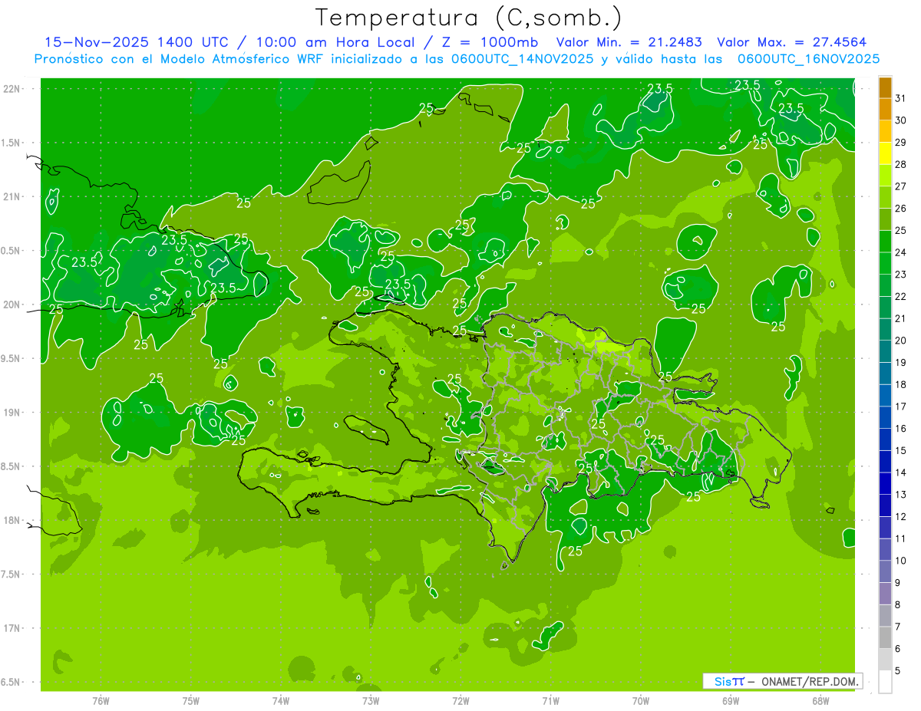This screenshot has width=921, height=711.
Task: Click the teal legend swatch between 19 and 20
Action: click(885, 351)
